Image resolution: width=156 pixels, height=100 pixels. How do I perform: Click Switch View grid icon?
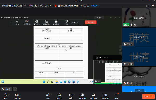pos(105,95)
